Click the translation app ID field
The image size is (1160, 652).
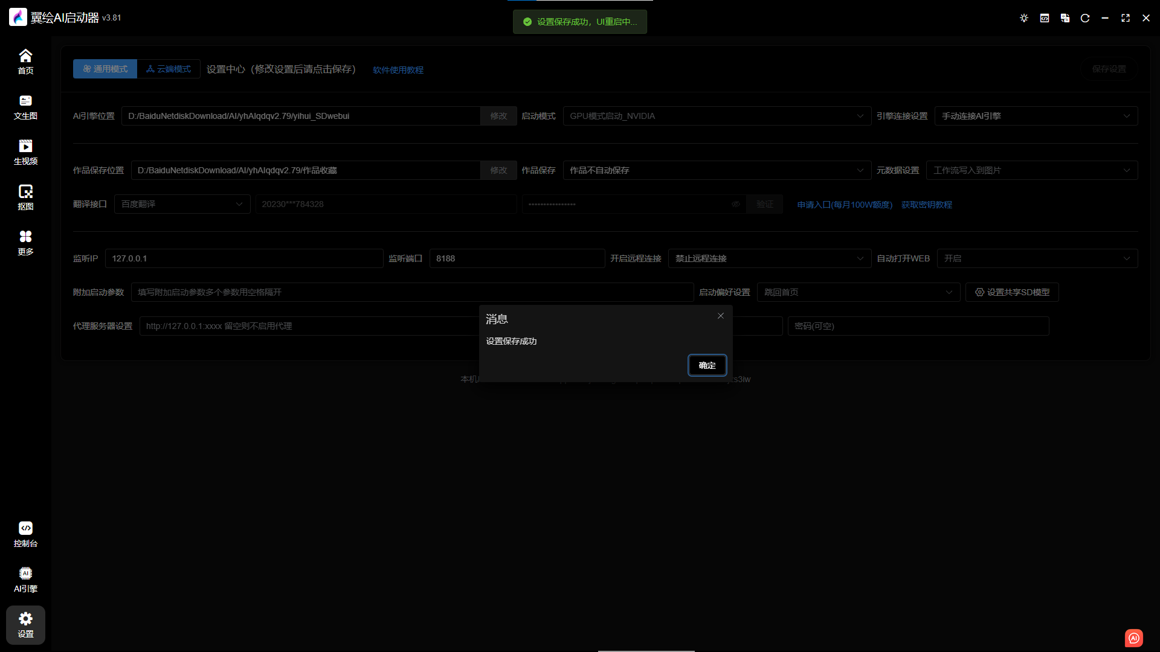(x=386, y=204)
